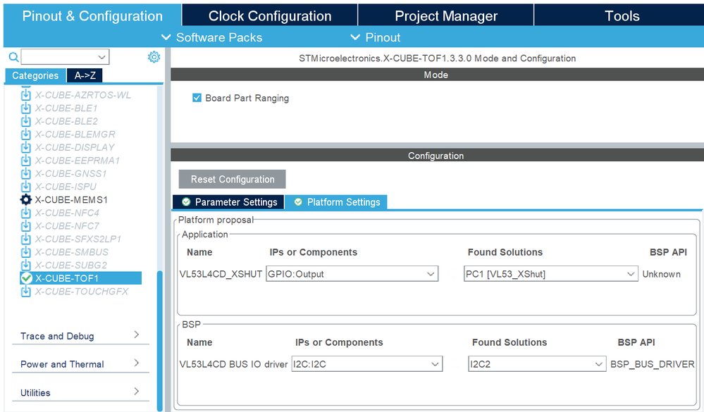This screenshot has height=412, width=704.
Task: Click the categories list vertical scrollbar
Action: point(160,340)
